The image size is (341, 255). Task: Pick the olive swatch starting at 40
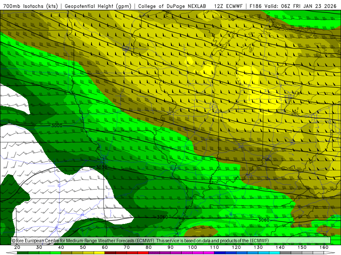66,253
